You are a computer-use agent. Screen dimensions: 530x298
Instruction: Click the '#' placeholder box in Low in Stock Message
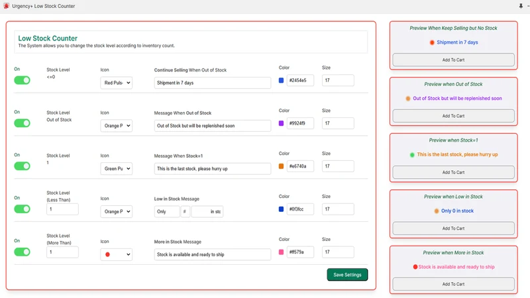click(185, 211)
